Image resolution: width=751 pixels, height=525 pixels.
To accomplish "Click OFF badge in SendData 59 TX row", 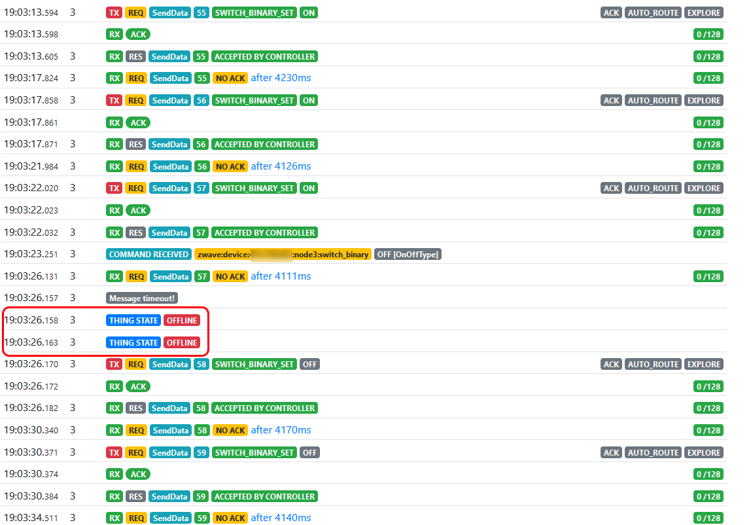I will [310, 452].
